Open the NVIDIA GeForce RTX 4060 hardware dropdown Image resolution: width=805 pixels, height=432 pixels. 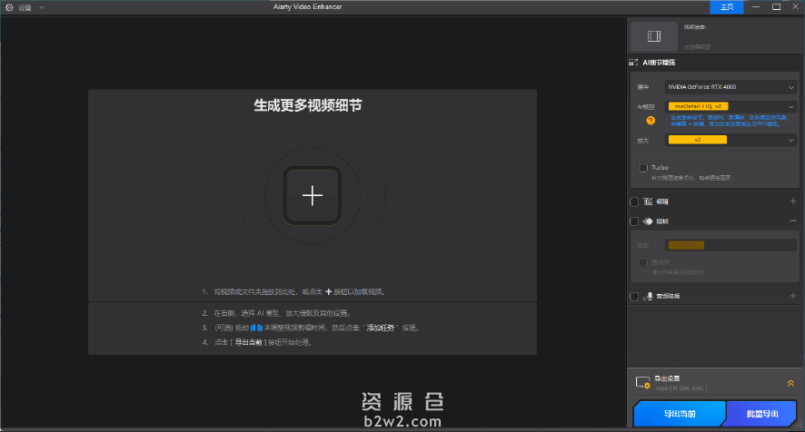pos(730,87)
